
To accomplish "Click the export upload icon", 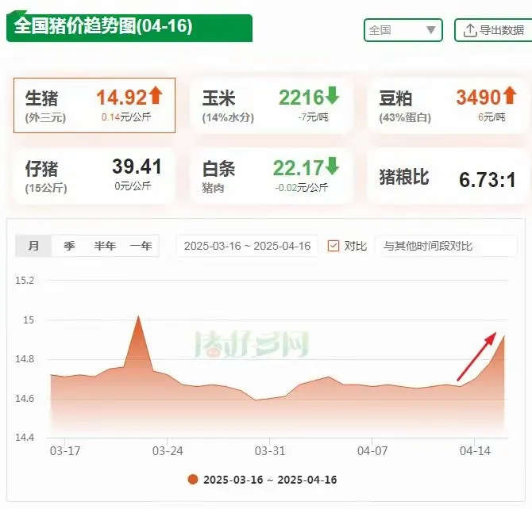I will point(470,30).
